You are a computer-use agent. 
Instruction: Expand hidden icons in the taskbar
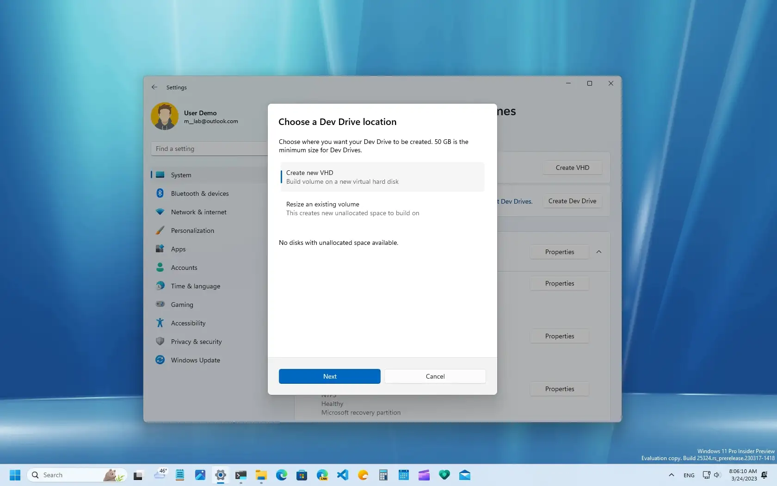point(672,475)
